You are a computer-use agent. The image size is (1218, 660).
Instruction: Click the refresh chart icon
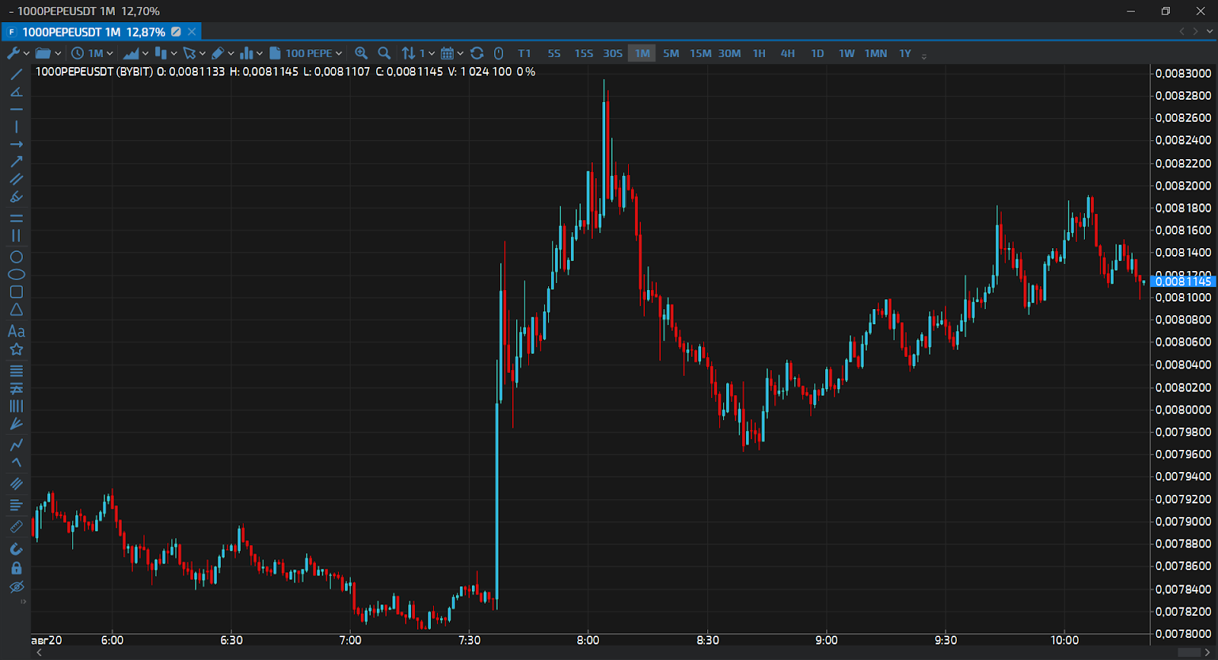pos(477,53)
